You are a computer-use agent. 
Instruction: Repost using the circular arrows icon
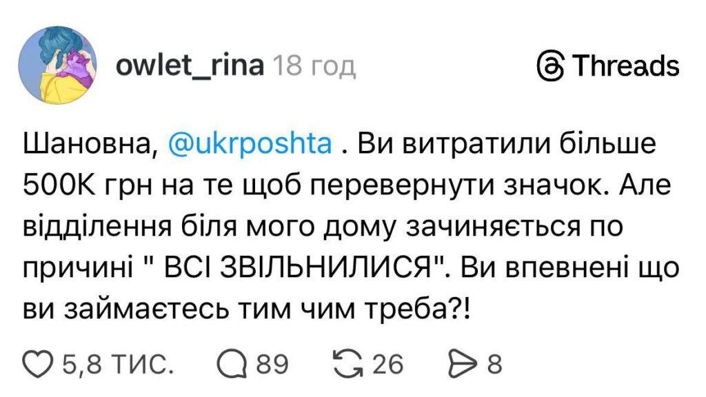tap(347, 363)
